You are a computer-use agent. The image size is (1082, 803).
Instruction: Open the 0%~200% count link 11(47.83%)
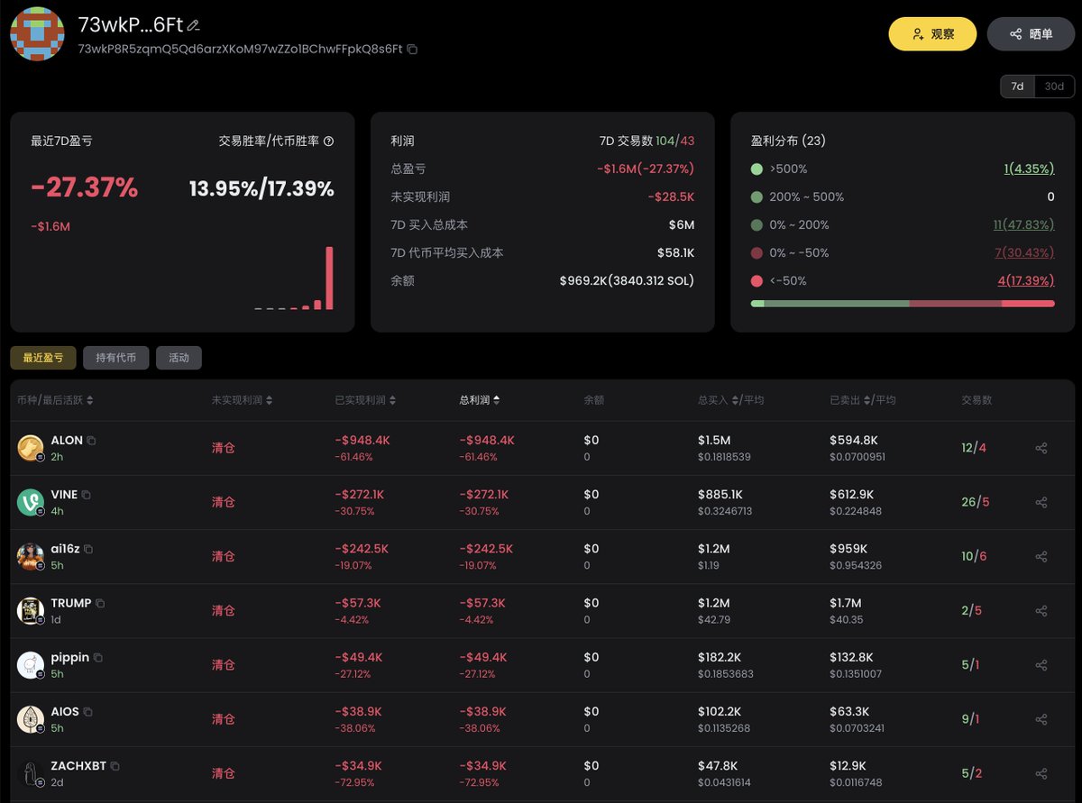point(1023,224)
